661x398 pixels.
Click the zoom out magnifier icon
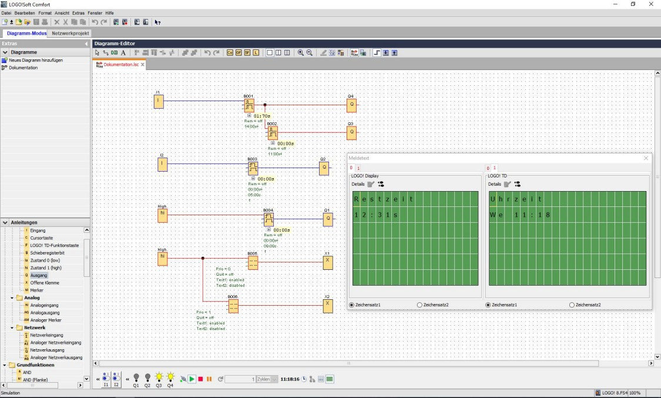point(310,53)
